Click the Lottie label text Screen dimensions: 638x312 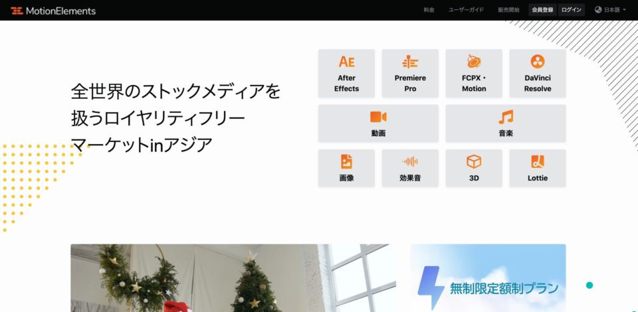click(x=538, y=178)
